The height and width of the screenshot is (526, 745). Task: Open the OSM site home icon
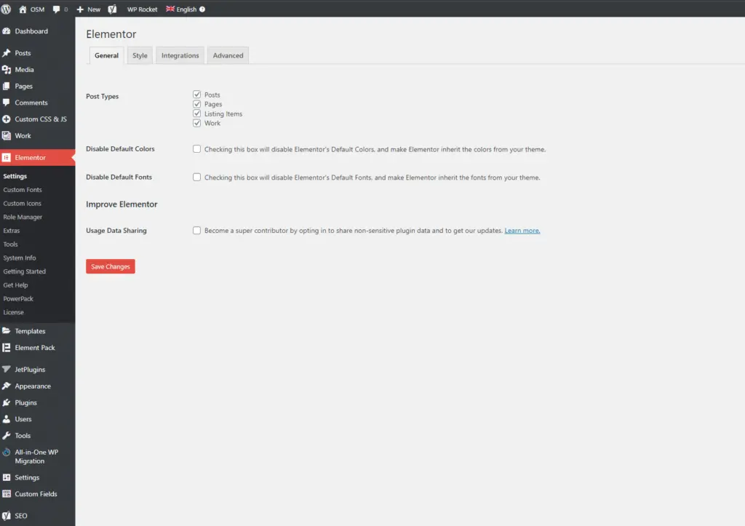(x=23, y=9)
